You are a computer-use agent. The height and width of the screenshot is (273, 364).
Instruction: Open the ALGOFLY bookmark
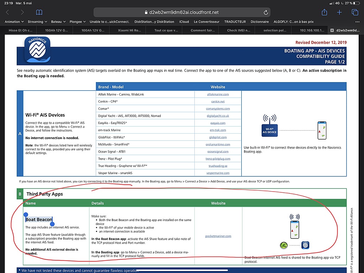tap(293, 22)
